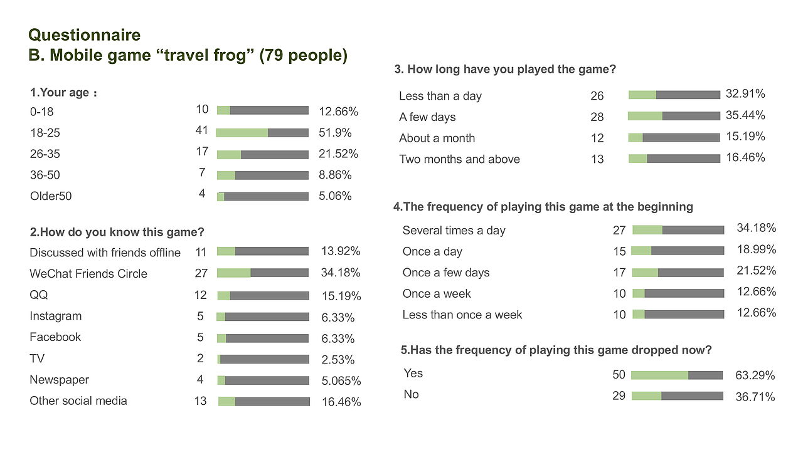Viewport: 803px width, 450px height.
Task: Click "How long have you played the game?" heading
Action: click(x=505, y=70)
